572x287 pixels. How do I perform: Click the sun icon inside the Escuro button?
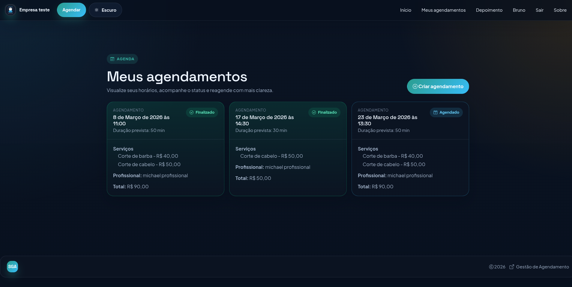click(96, 10)
